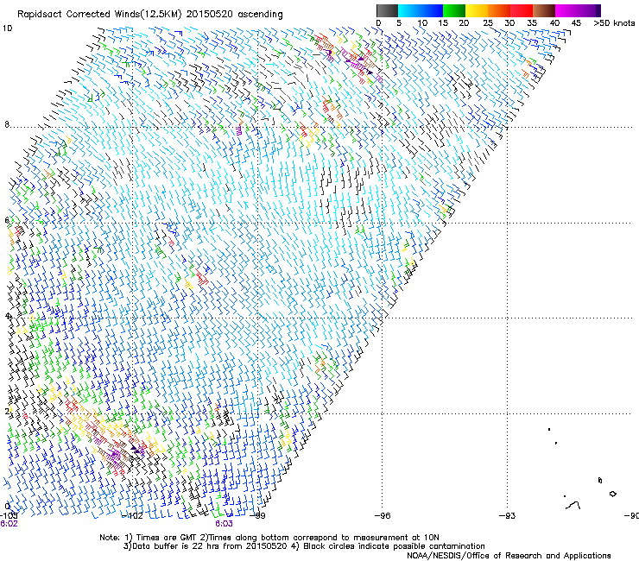Click the purple '6:02' time label

pos(9,524)
